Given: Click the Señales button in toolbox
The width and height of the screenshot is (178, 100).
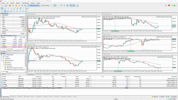Looking at the screenshot, I should 162,97.
